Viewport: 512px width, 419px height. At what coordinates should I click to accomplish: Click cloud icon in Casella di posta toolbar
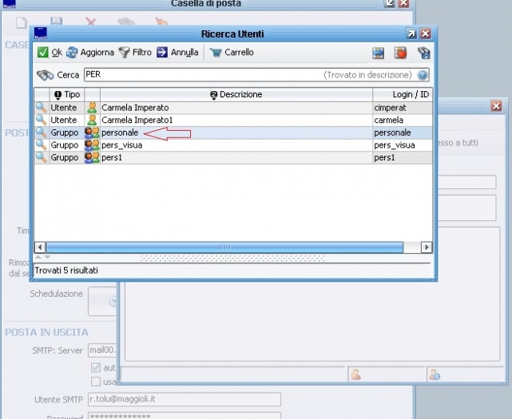(x=126, y=22)
